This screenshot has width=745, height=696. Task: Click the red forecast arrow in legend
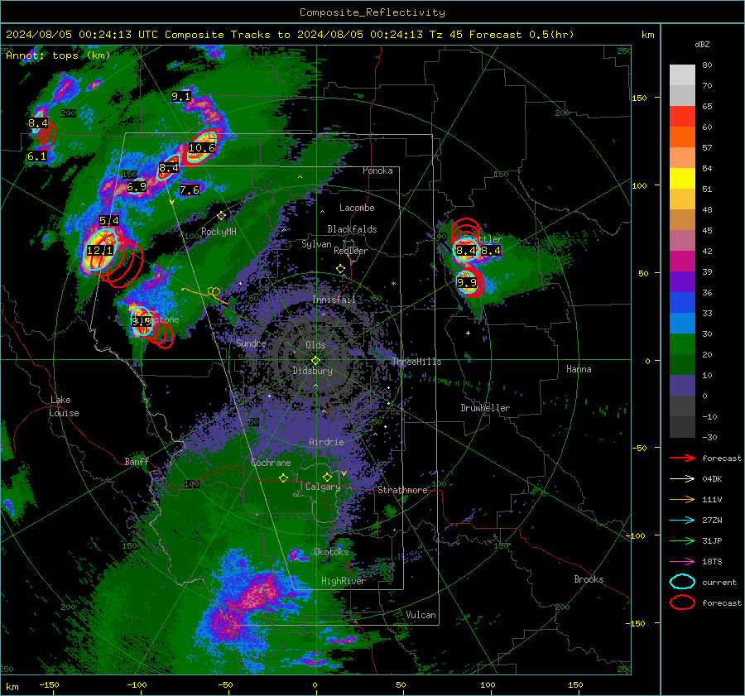(682, 458)
